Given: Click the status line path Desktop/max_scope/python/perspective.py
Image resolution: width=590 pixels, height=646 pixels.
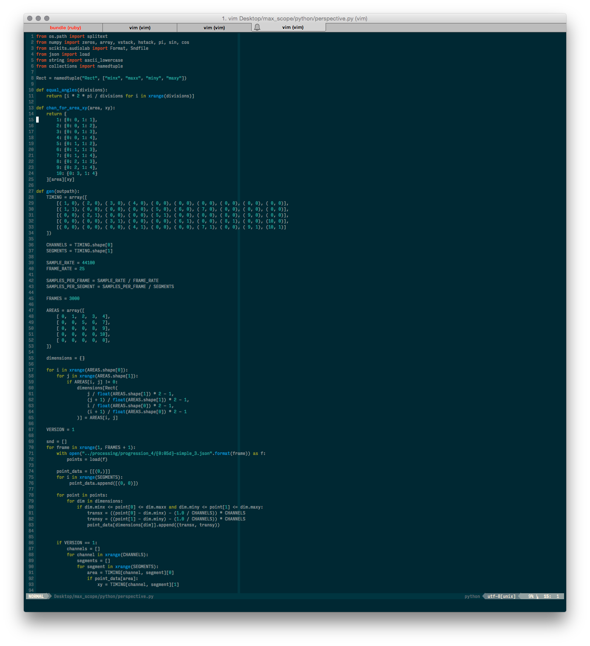Looking at the screenshot, I should pyautogui.click(x=104, y=596).
